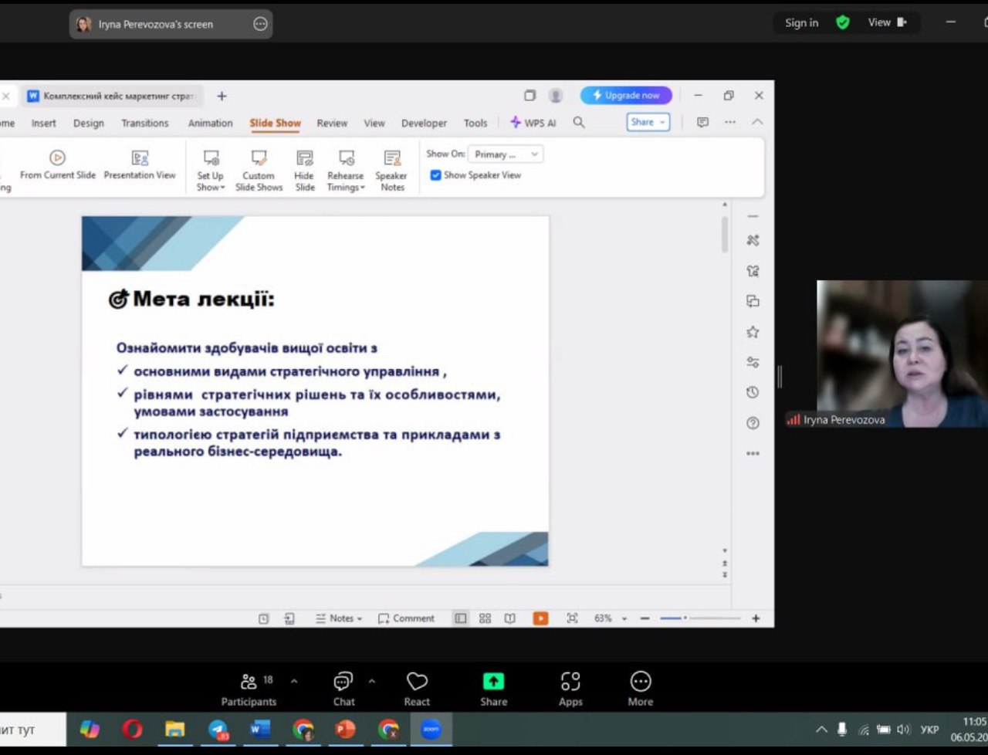Click the window list icon beside avatar
Image resolution: width=988 pixels, height=755 pixels.
[x=530, y=96]
